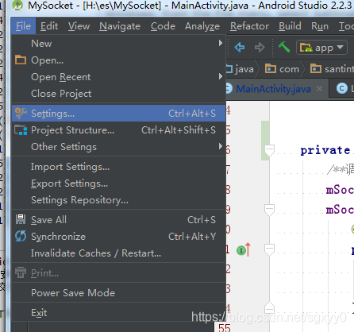Image resolution: width=354 pixels, height=332 pixels.
Task: Click the class icon of second editor tab
Action: pos(342,88)
